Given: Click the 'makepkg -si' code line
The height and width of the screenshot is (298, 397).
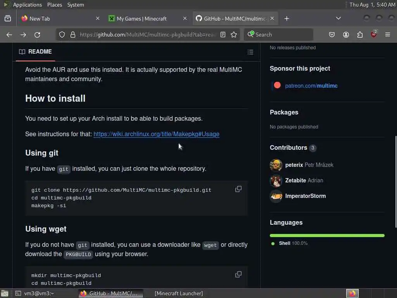Looking at the screenshot, I should [x=48, y=206].
